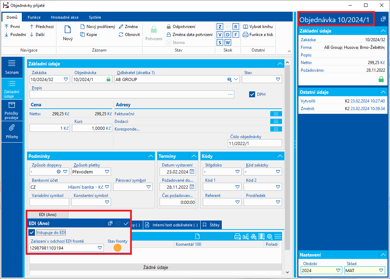The height and width of the screenshot is (279, 390).
Task: Make a copy with Kopie
Action: click(89, 35)
